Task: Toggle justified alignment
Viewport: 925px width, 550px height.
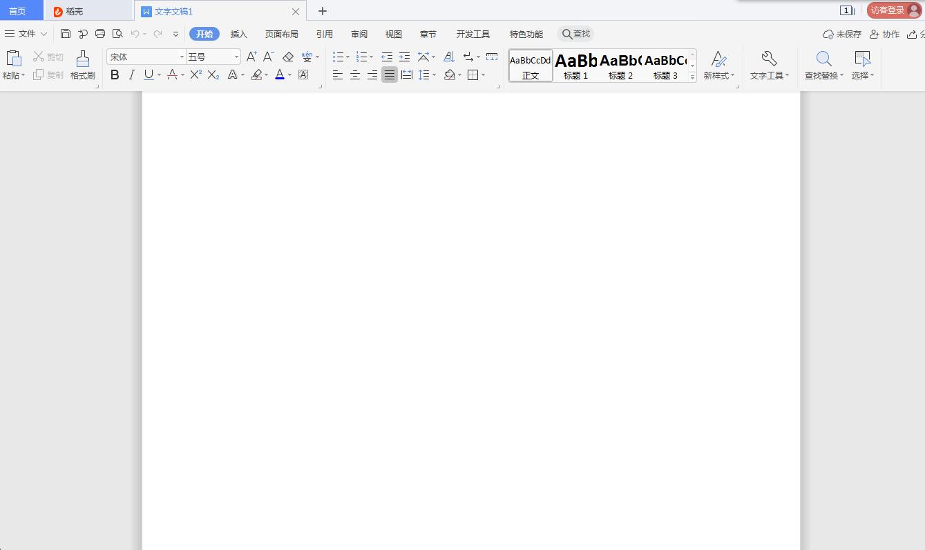Action: pyautogui.click(x=390, y=75)
